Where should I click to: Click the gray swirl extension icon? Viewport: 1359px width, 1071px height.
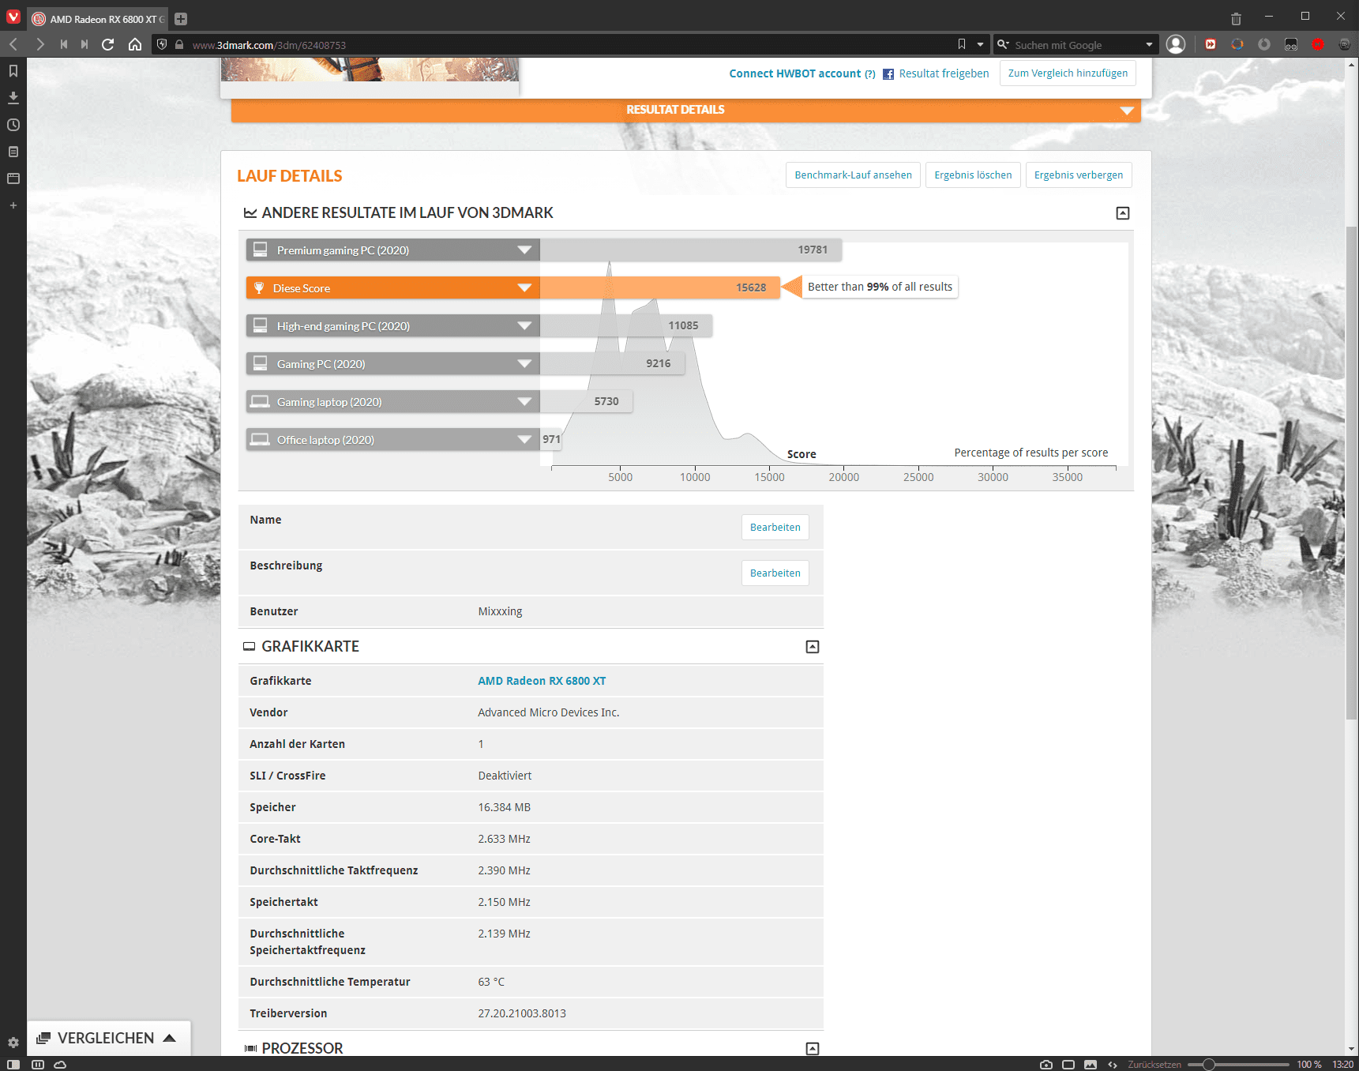[x=1264, y=44]
